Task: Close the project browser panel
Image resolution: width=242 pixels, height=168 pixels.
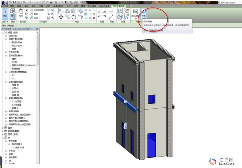Action: point(37,29)
